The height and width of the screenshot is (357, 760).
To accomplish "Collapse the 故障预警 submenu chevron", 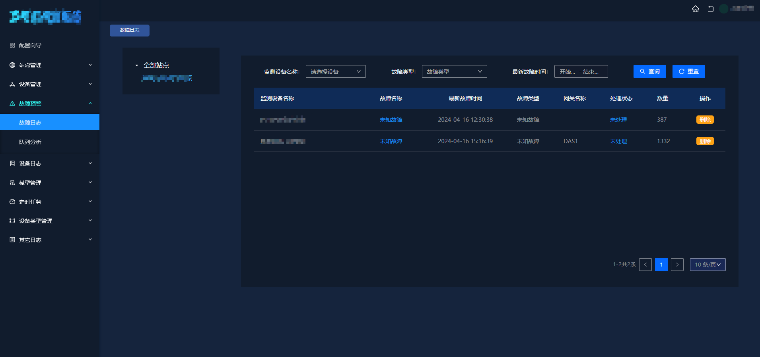I will click(90, 104).
